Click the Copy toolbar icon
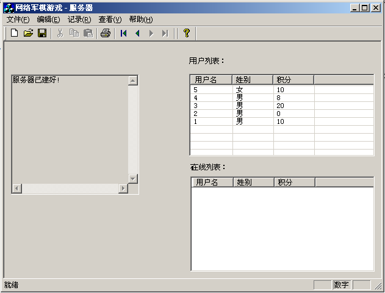Image resolution: width=385 pixels, height=293 pixels. 74,33
